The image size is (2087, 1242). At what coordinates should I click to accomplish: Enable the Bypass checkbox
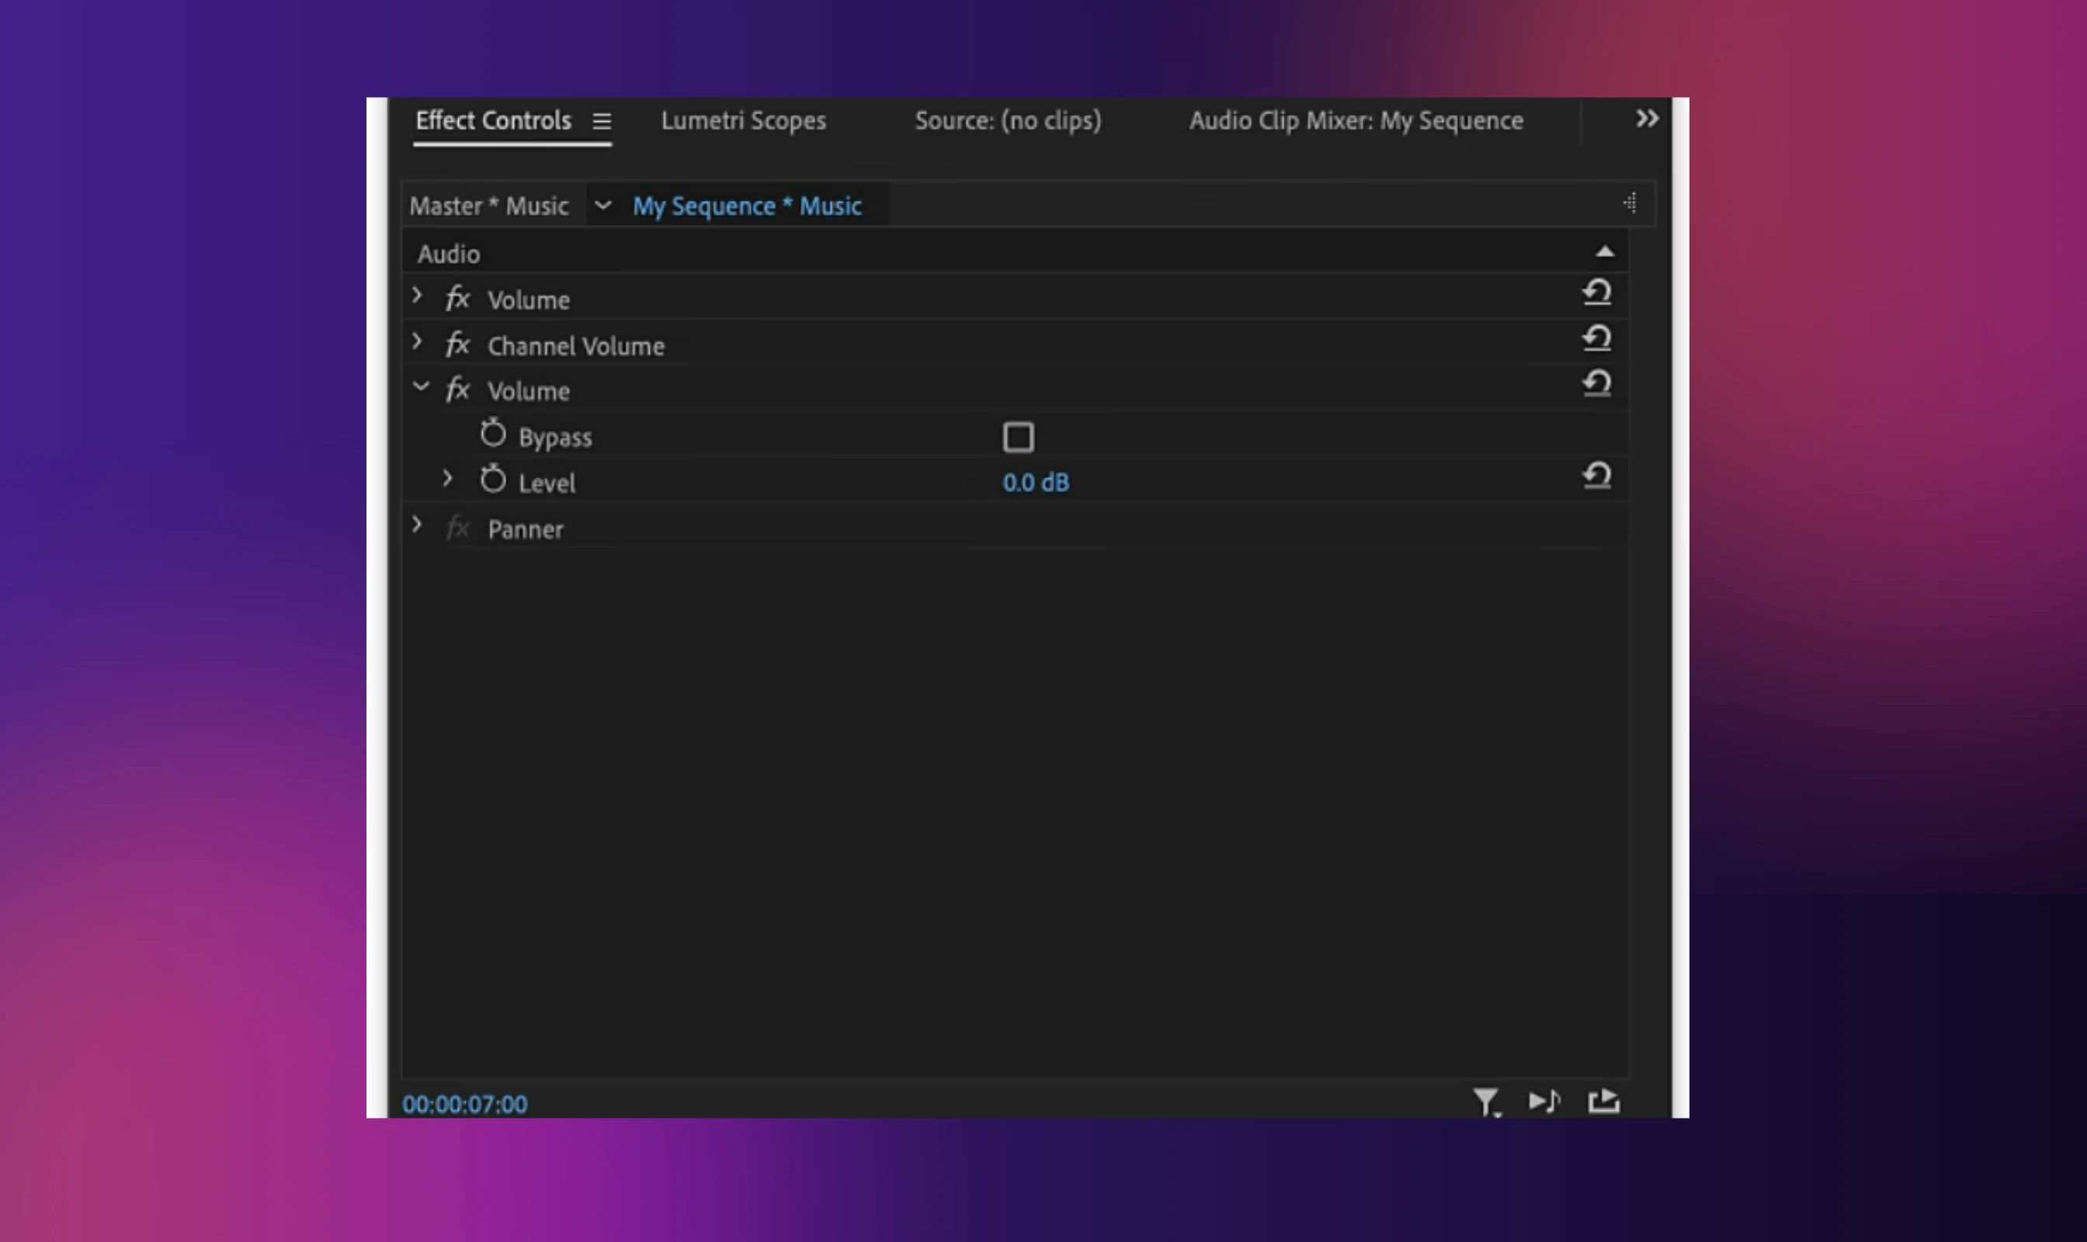coord(1018,437)
